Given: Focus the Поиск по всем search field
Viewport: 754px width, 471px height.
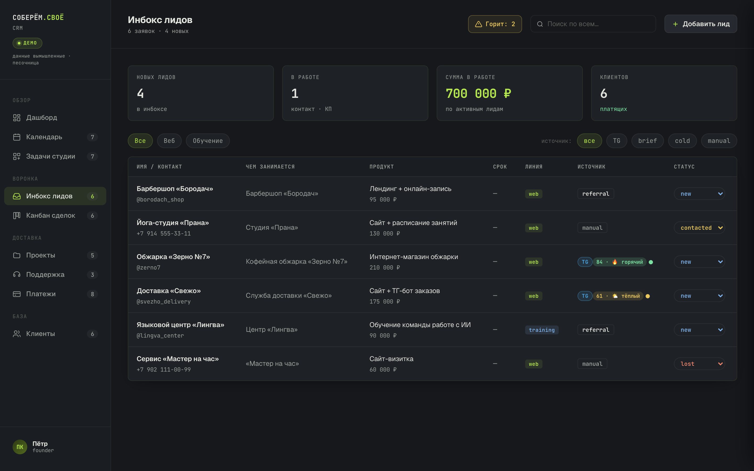Looking at the screenshot, I should [593, 24].
